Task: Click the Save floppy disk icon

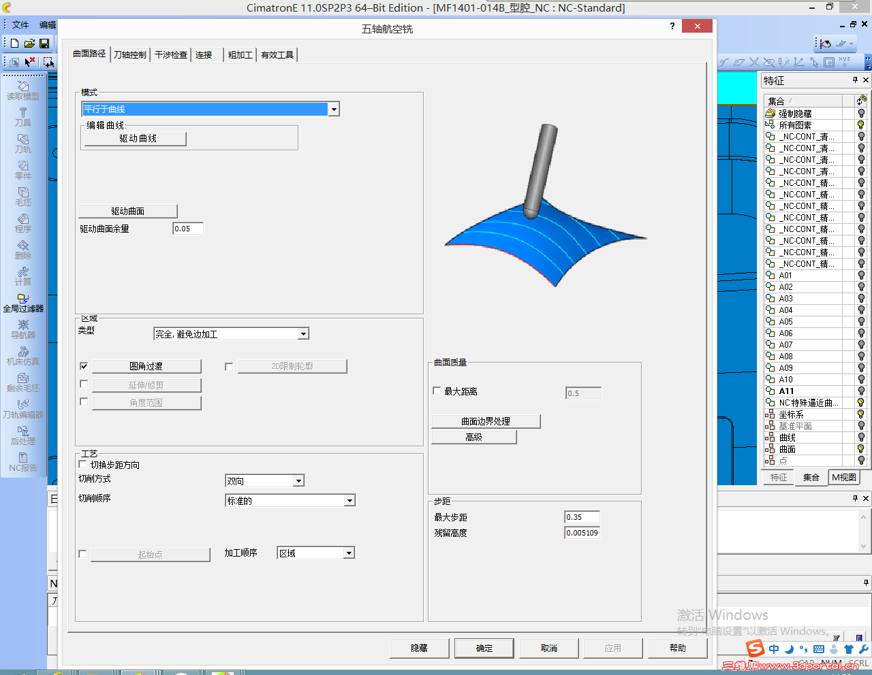Action: 44,43
